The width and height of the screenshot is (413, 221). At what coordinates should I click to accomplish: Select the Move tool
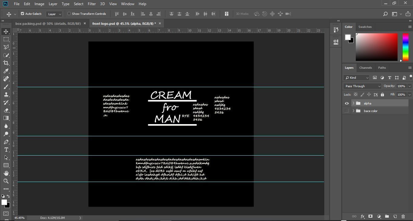[x=6, y=31]
